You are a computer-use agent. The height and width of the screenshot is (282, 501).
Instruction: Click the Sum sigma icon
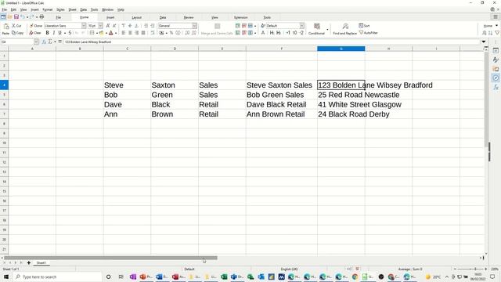[50, 42]
